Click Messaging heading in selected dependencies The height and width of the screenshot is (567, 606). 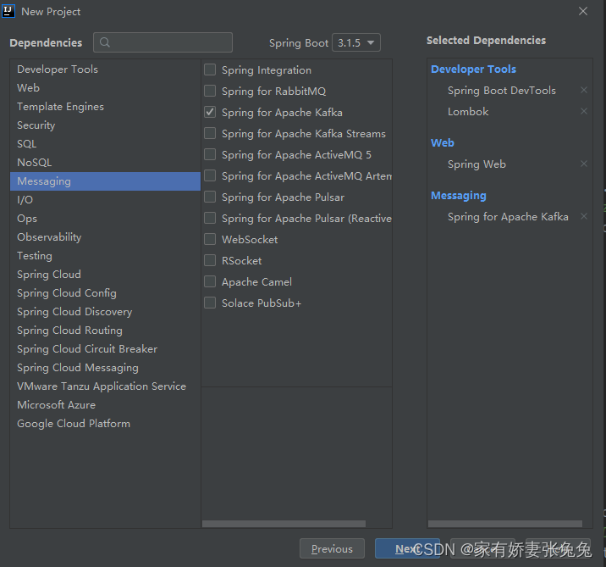[459, 196]
